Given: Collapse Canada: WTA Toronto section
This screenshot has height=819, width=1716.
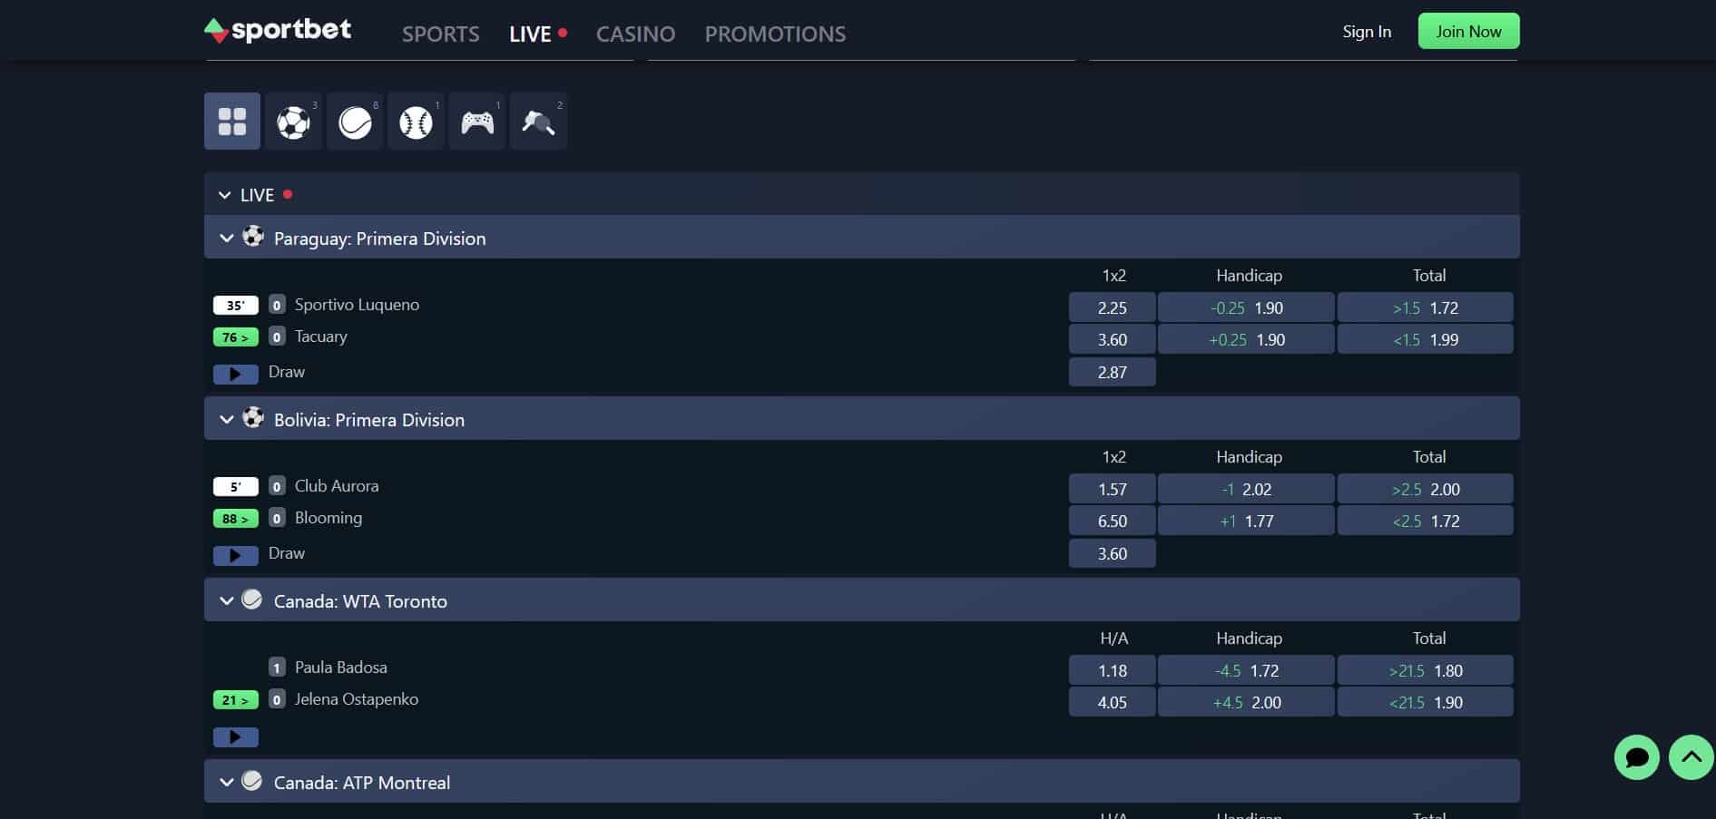Looking at the screenshot, I should pyautogui.click(x=227, y=601).
